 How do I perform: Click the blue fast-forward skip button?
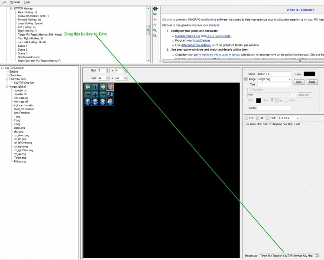[x=110, y=102]
